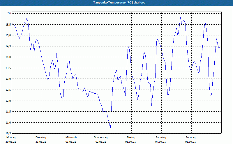The width and height of the screenshot is (233, 145).
Task: Select the 14,5 y-axis label
Action: coord(8,46)
